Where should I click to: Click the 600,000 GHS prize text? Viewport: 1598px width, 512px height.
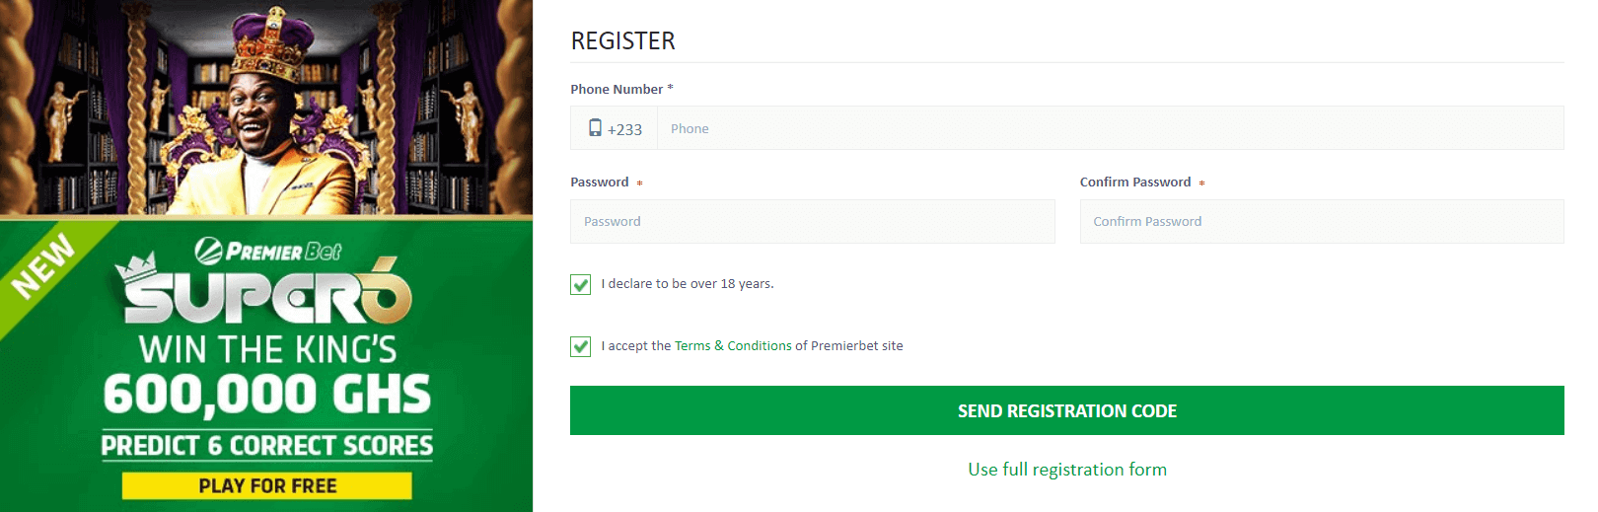[x=267, y=395]
